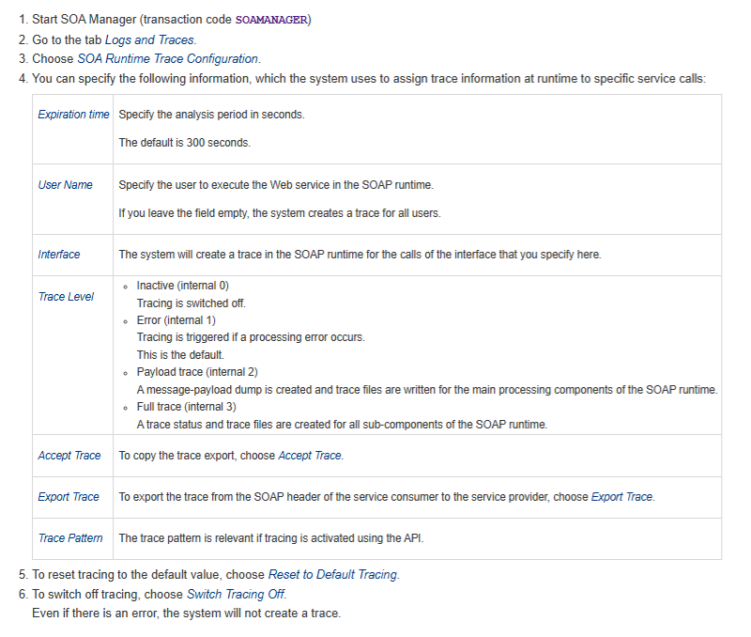
Task: Click 'Full trace (internal 3)' bullet
Action: tap(186, 407)
